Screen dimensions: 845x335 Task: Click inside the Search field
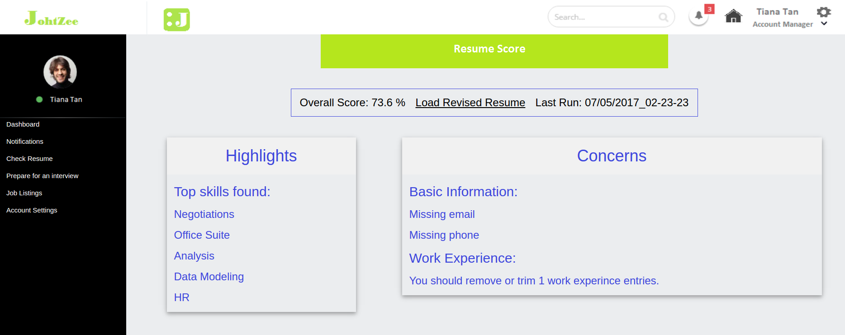coord(611,17)
